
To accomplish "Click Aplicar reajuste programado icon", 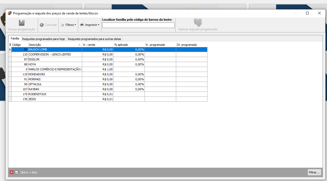I will pyautogui.click(x=198, y=22).
